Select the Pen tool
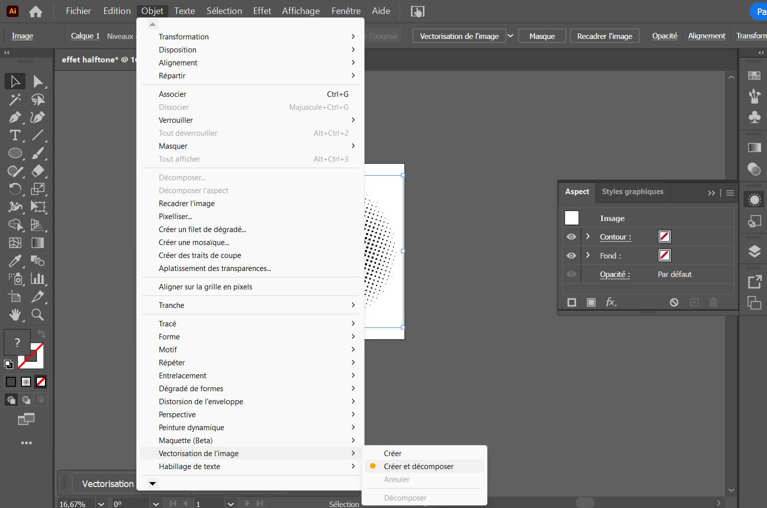 point(15,117)
